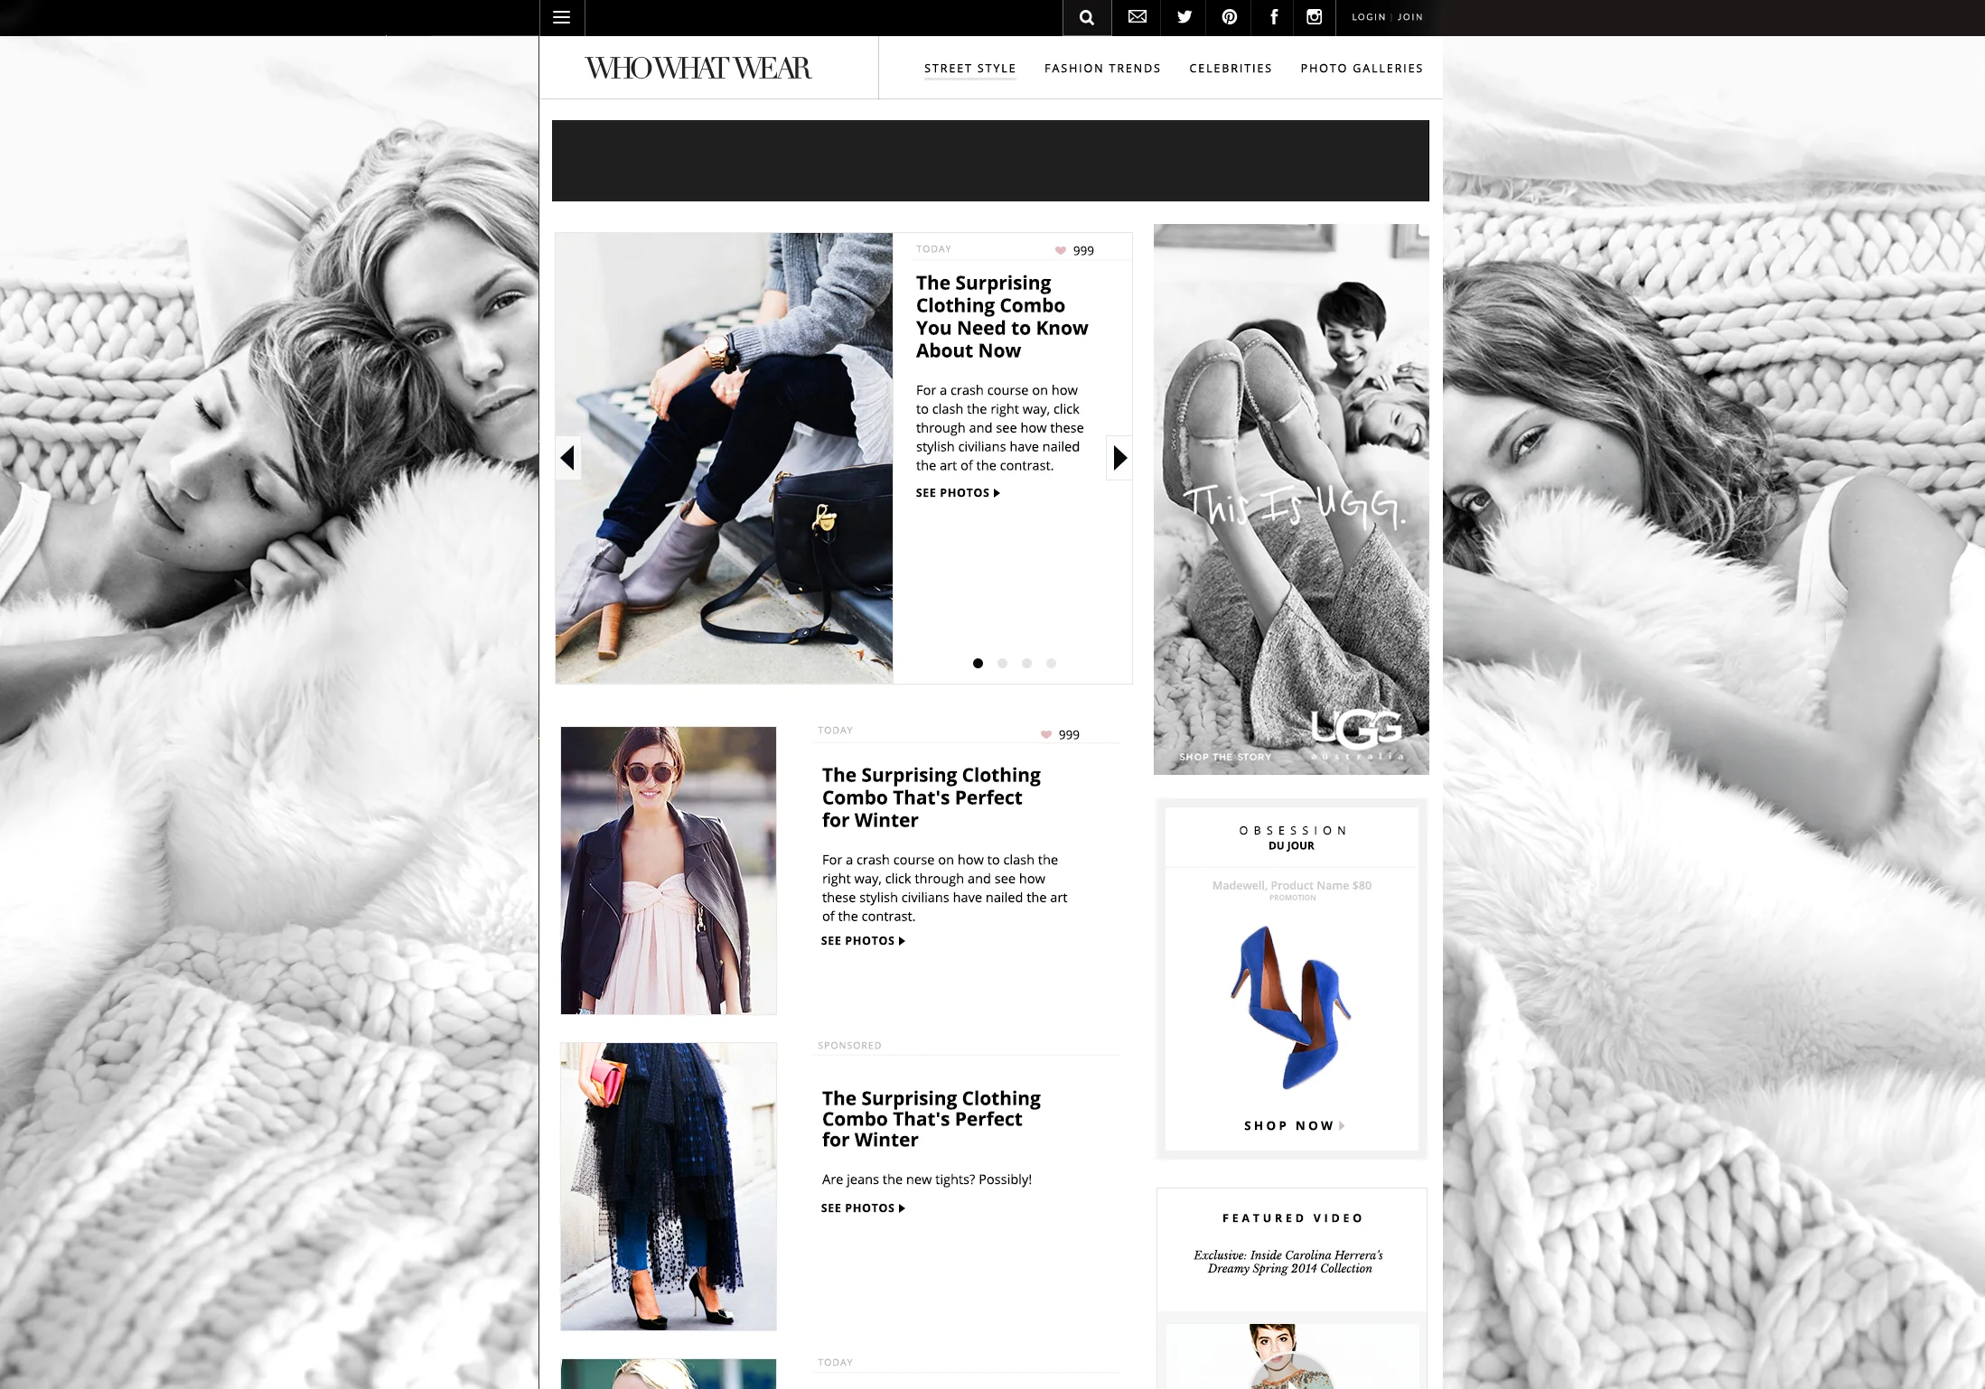Click the Login link

(1368, 17)
